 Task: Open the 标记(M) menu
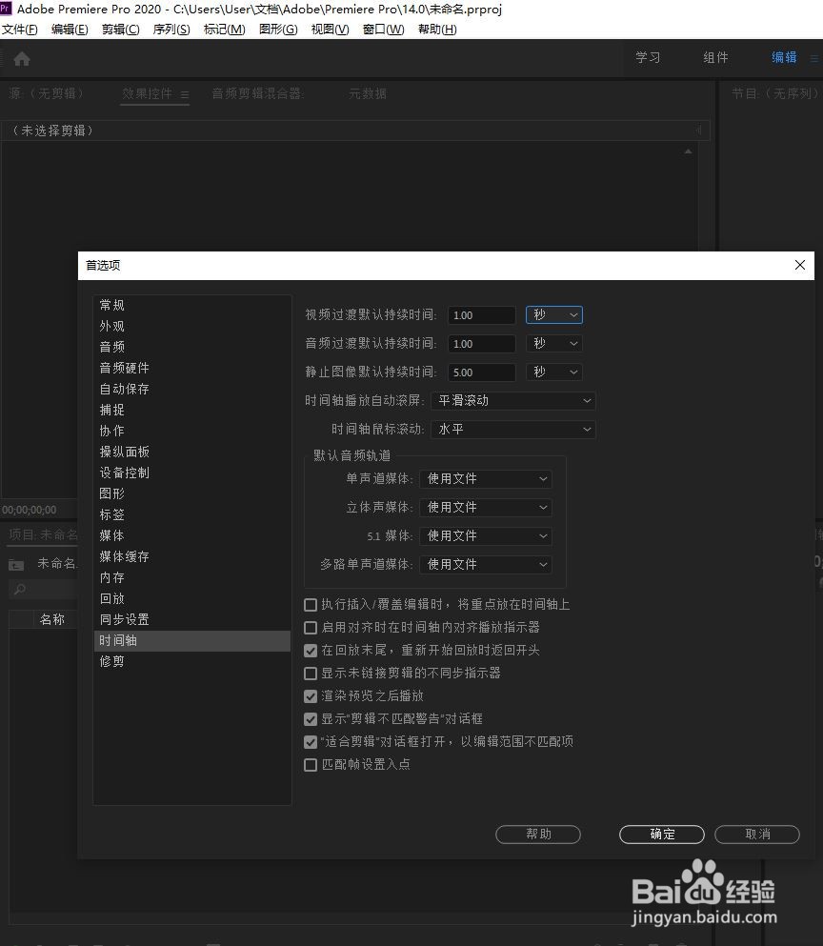coord(225,29)
